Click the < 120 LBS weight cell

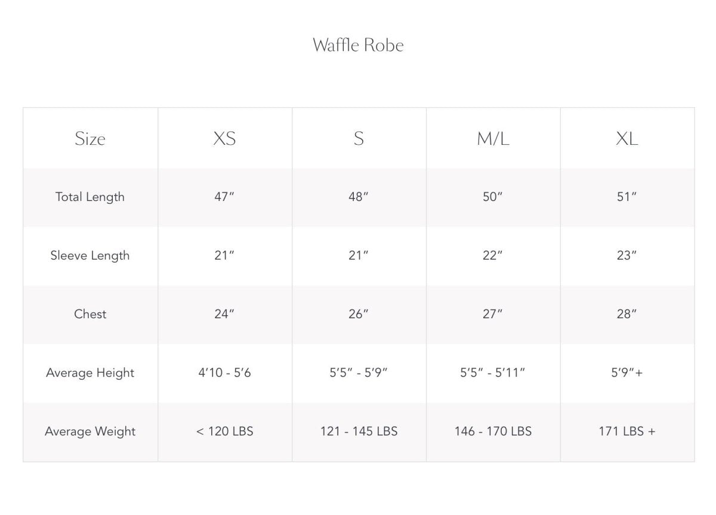224,432
